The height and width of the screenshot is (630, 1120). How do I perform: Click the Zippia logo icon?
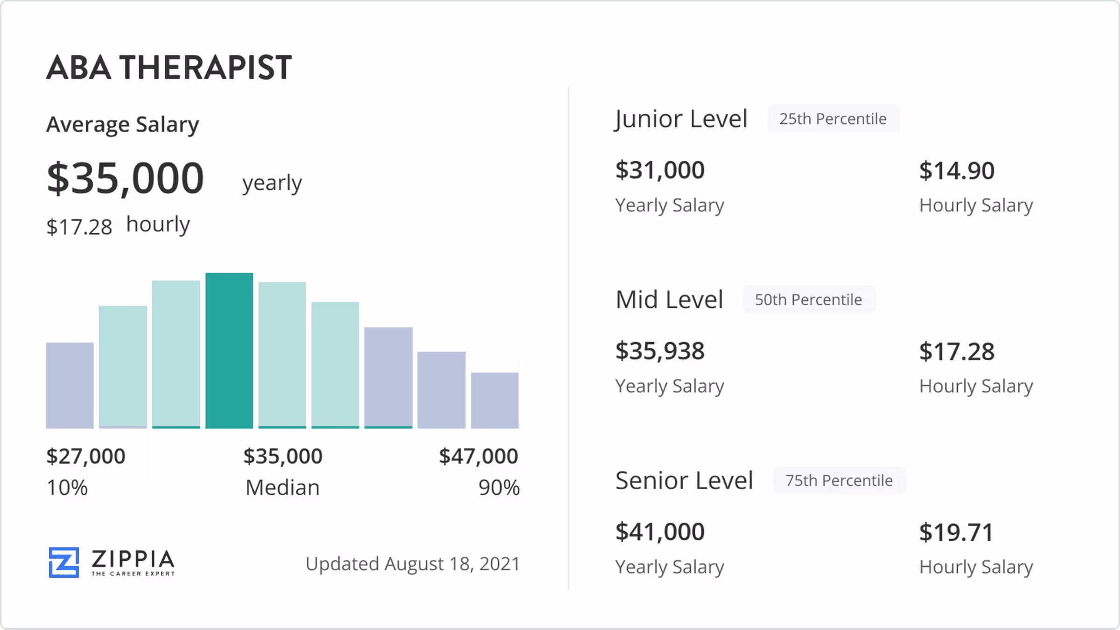point(64,562)
